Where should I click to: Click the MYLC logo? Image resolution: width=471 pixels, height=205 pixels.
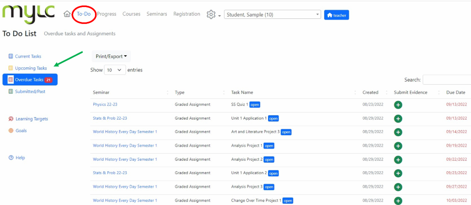[29, 14]
